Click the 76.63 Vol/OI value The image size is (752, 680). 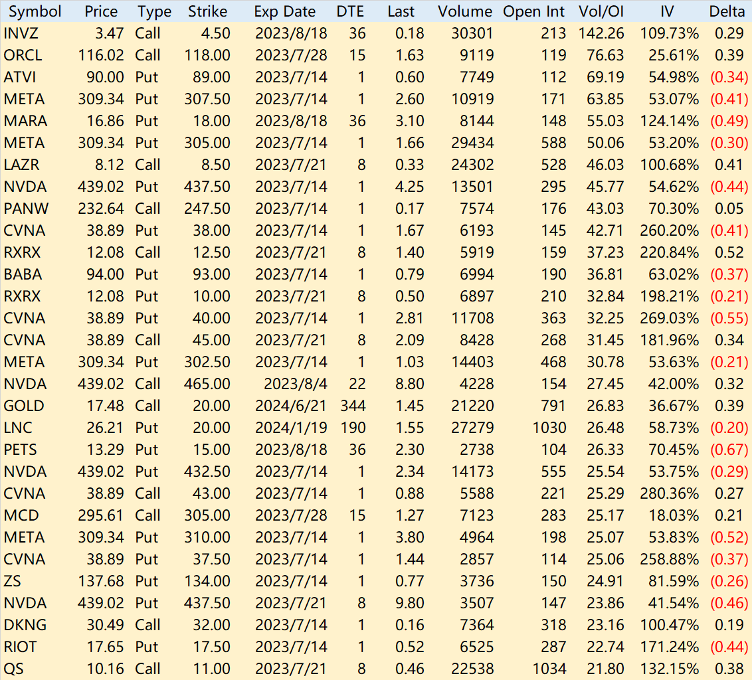point(605,55)
